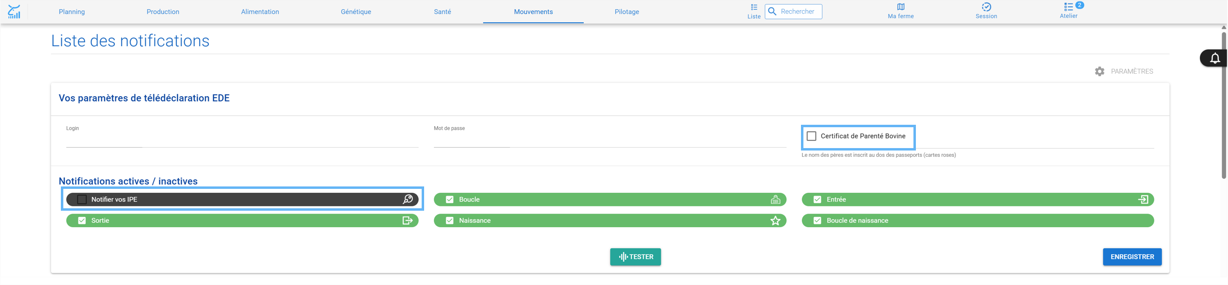Open the Génétique menu

click(x=356, y=12)
